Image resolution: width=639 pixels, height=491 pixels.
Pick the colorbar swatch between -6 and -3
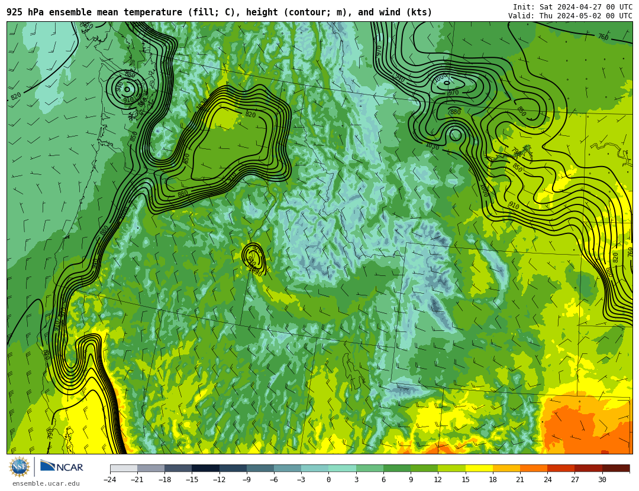pos(288,468)
